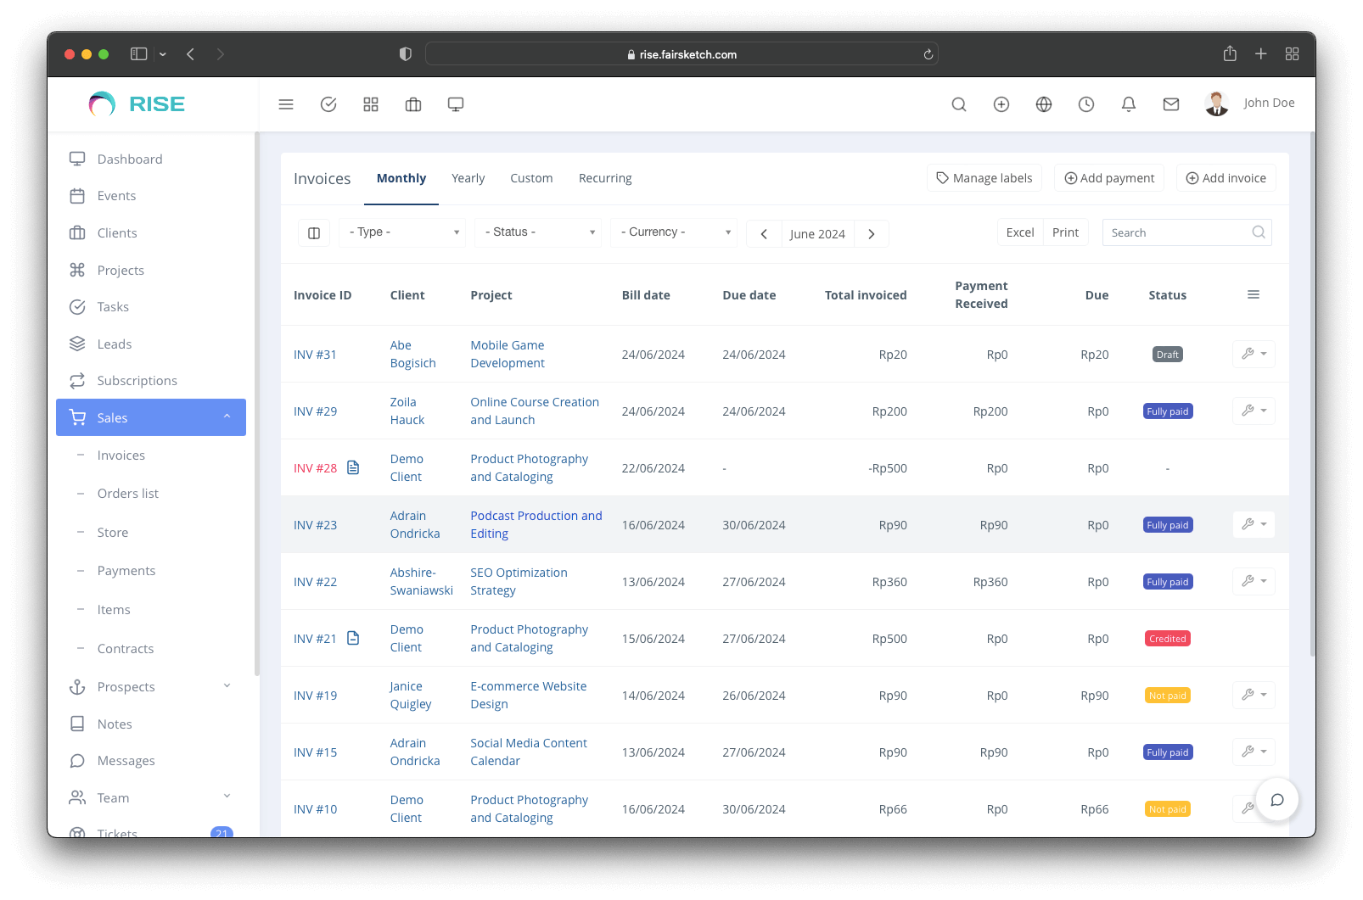This screenshot has height=900, width=1363.
Task: Open the Currency filter dropdown
Action: point(674,232)
